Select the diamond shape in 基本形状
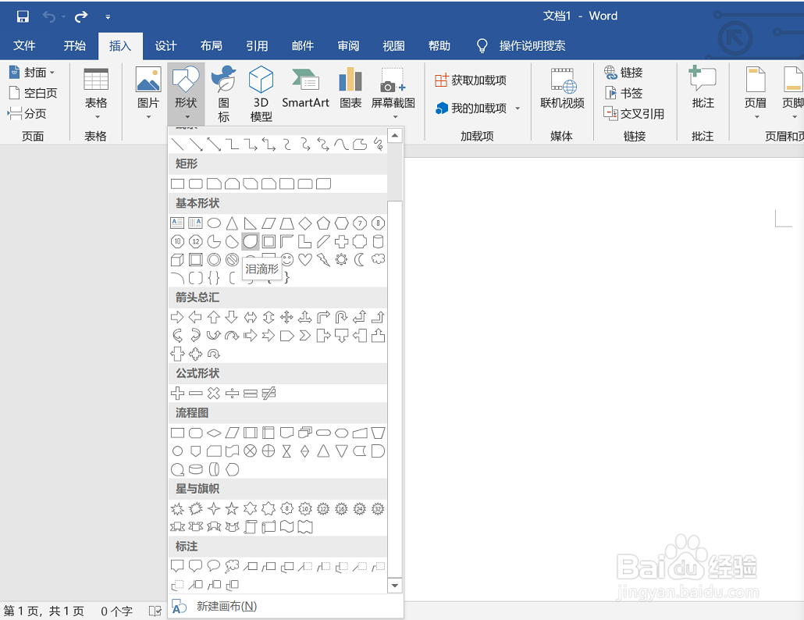This screenshot has width=804, height=620. point(305,223)
